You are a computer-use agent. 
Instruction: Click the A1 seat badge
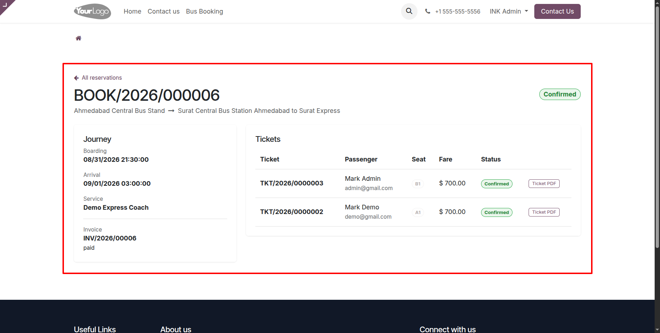click(417, 213)
